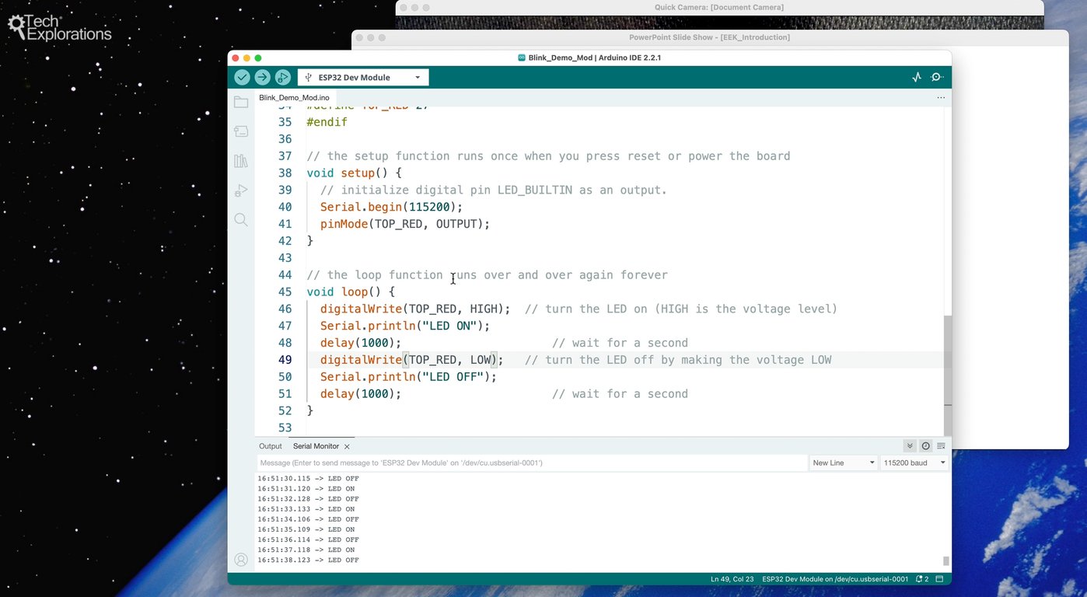1087x597 pixels.
Task: Click the Ln 49, Col 23 status entry
Action: [x=732, y=579]
